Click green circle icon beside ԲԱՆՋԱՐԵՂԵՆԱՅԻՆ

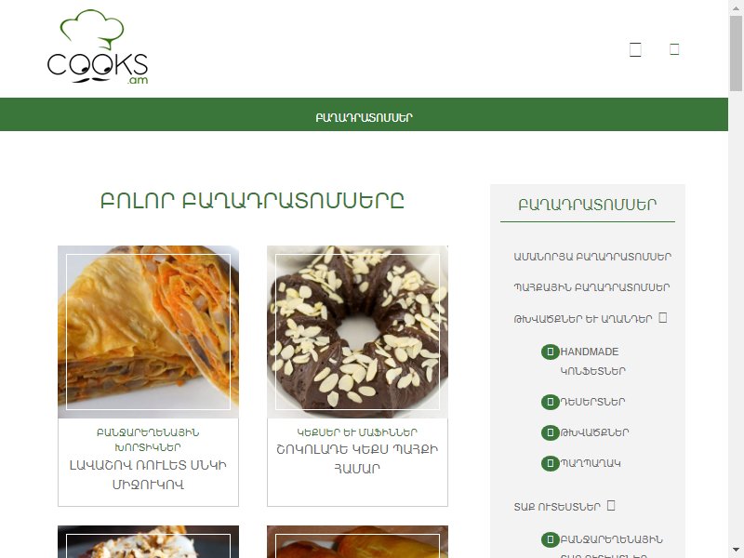(x=550, y=539)
